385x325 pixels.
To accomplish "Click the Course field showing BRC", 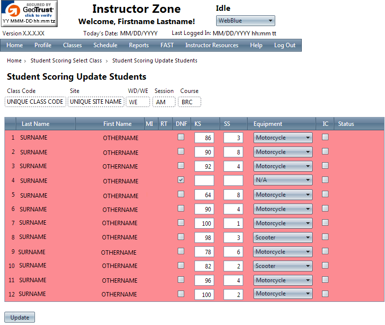I will point(190,102).
